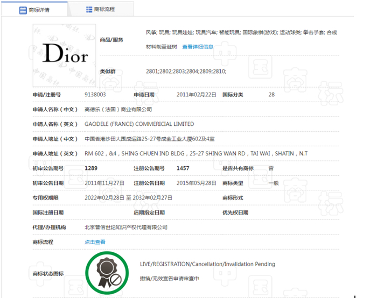Click the 后期指定日期 label

(149, 212)
